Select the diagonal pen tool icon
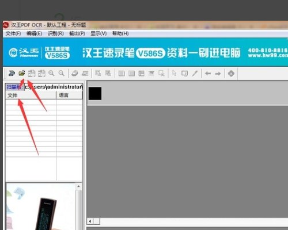288x230 pixels. [x=195, y=74]
